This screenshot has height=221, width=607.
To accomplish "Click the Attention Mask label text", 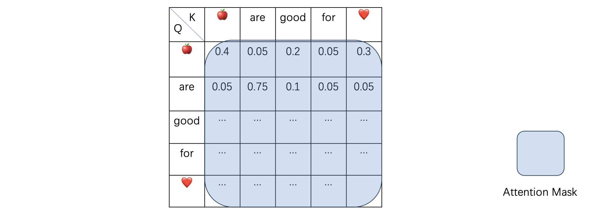I will (540, 192).
